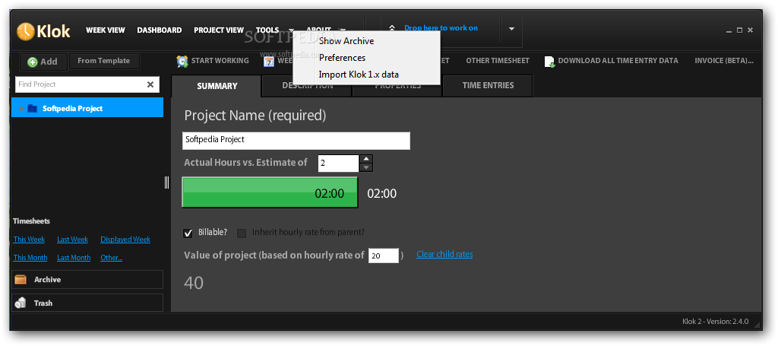Click the estimate hours input field
Viewport: 778px width, 346px height.
point(338,163)
